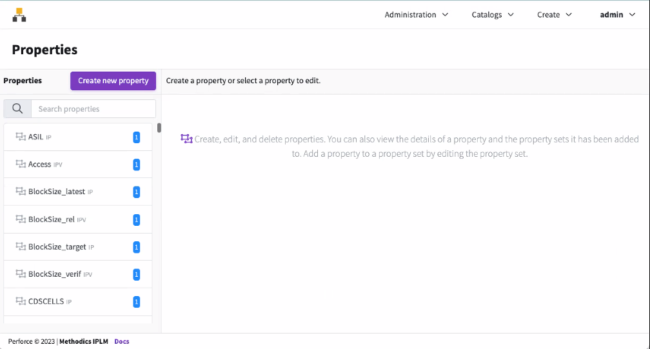Focus the Search properties input field

(94, 108)
